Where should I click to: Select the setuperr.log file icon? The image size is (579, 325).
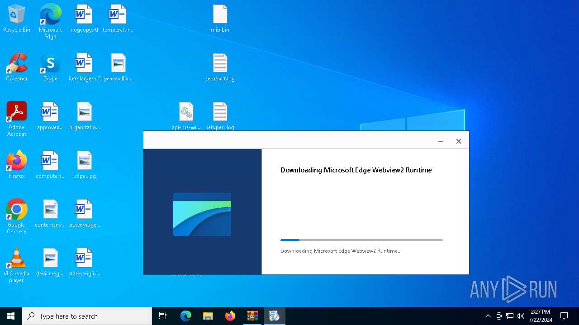pos(220,116)
